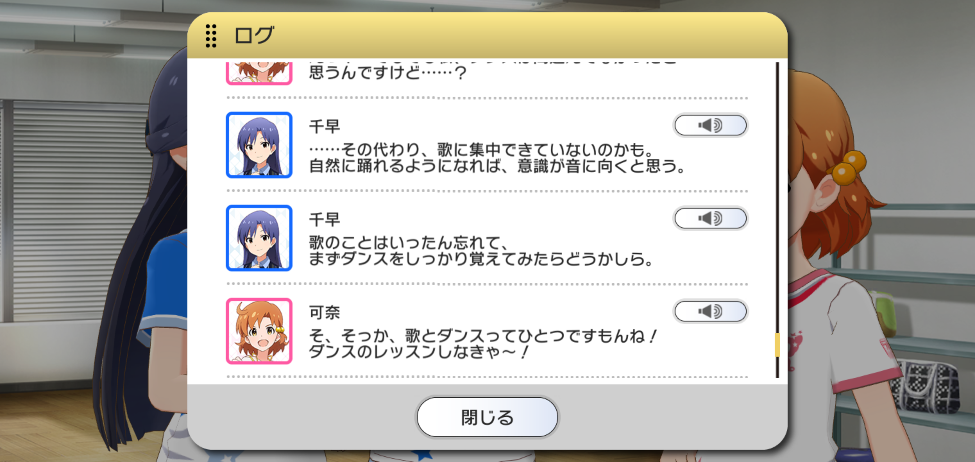Click the dotted grid icon beside ログ

[211, 36]
